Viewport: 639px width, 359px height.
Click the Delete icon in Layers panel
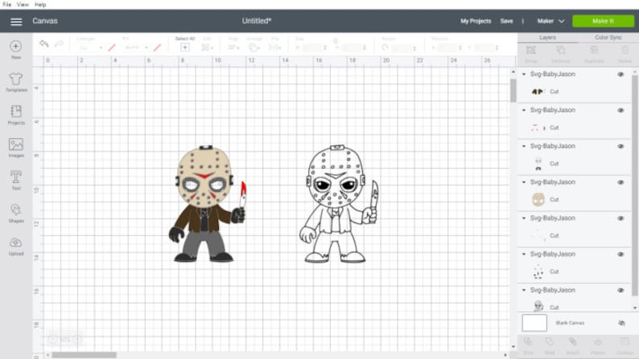[x=625, y=51]
